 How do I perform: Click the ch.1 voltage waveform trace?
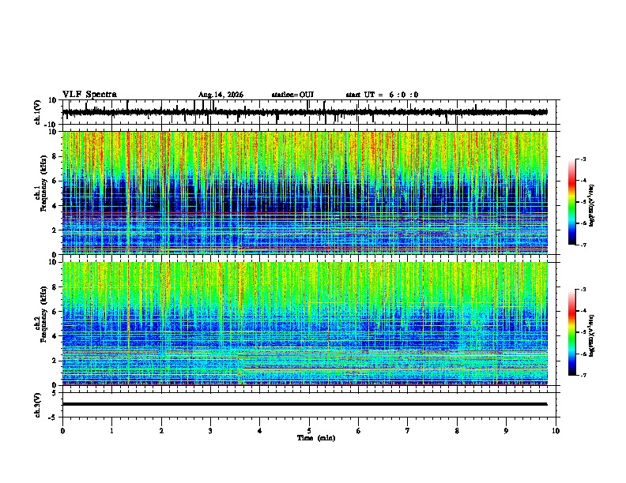[x=304, y=112]
